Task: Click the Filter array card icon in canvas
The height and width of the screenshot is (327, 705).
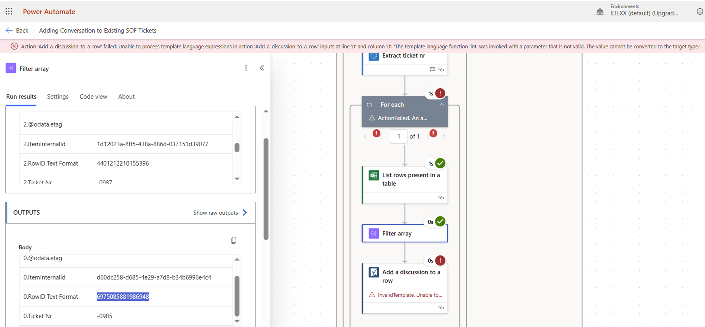Action: (x=374, y=234)
